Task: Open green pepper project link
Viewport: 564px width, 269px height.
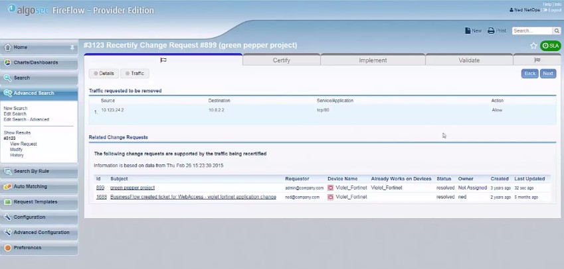Action: 132,188
